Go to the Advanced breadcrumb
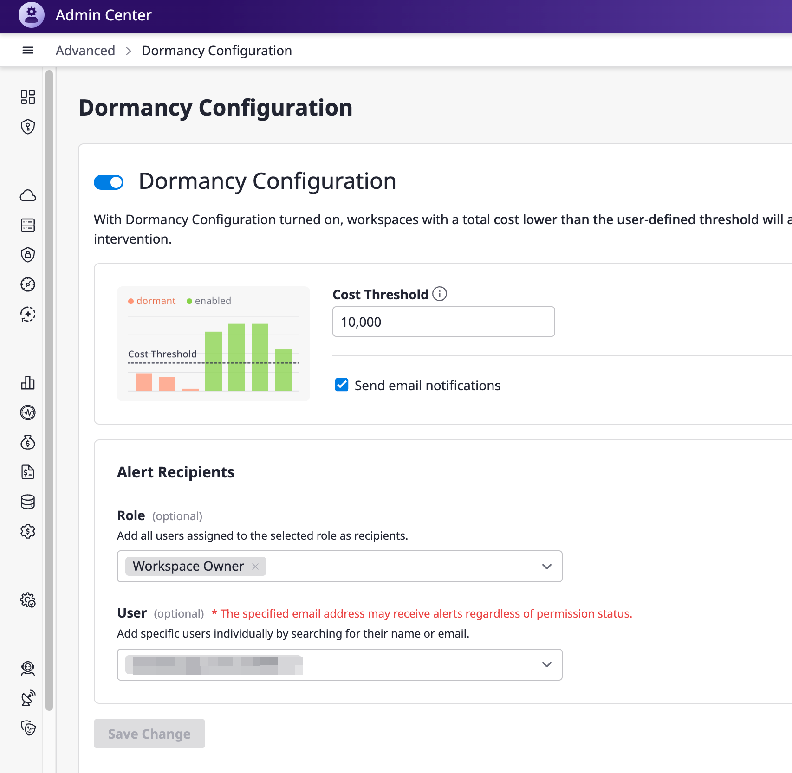The width and height of the screenshot is (792, 773). click(85, 51)
